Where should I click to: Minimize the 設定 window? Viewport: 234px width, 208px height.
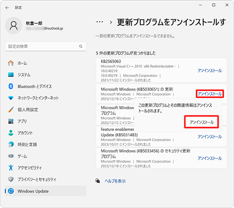[x=200, y=5]
